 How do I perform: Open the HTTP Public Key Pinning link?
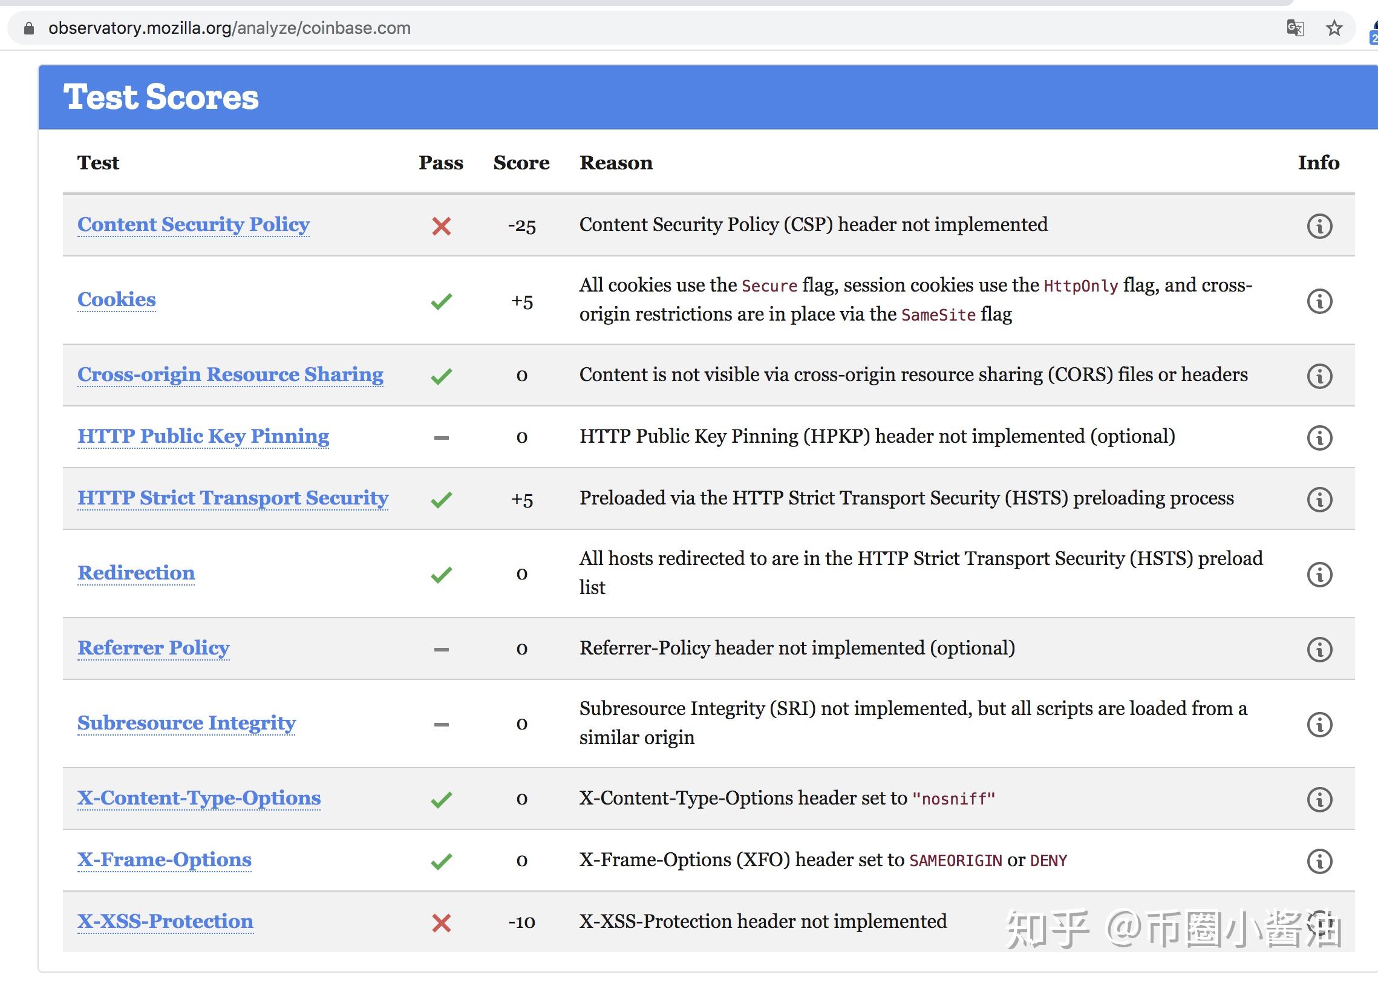point(203,436)
